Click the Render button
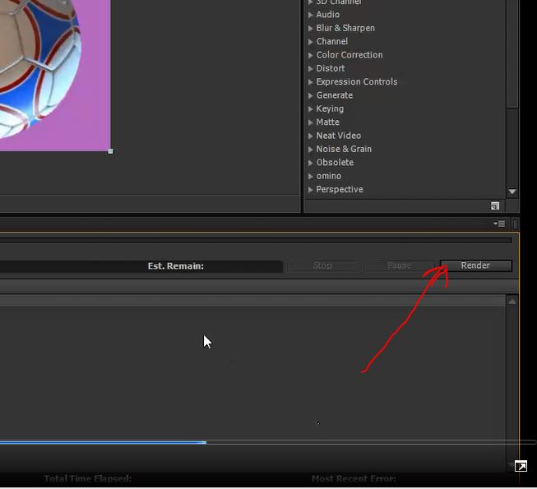The height and width of the screenshot is (489, 537). [x=475, y=265]
